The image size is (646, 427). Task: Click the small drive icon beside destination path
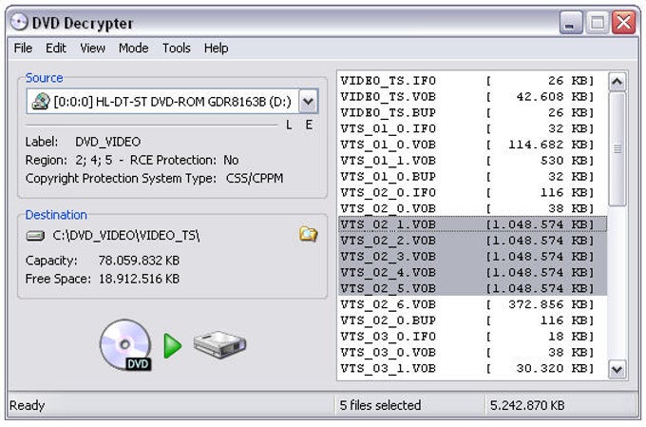[x=35, y=235]
